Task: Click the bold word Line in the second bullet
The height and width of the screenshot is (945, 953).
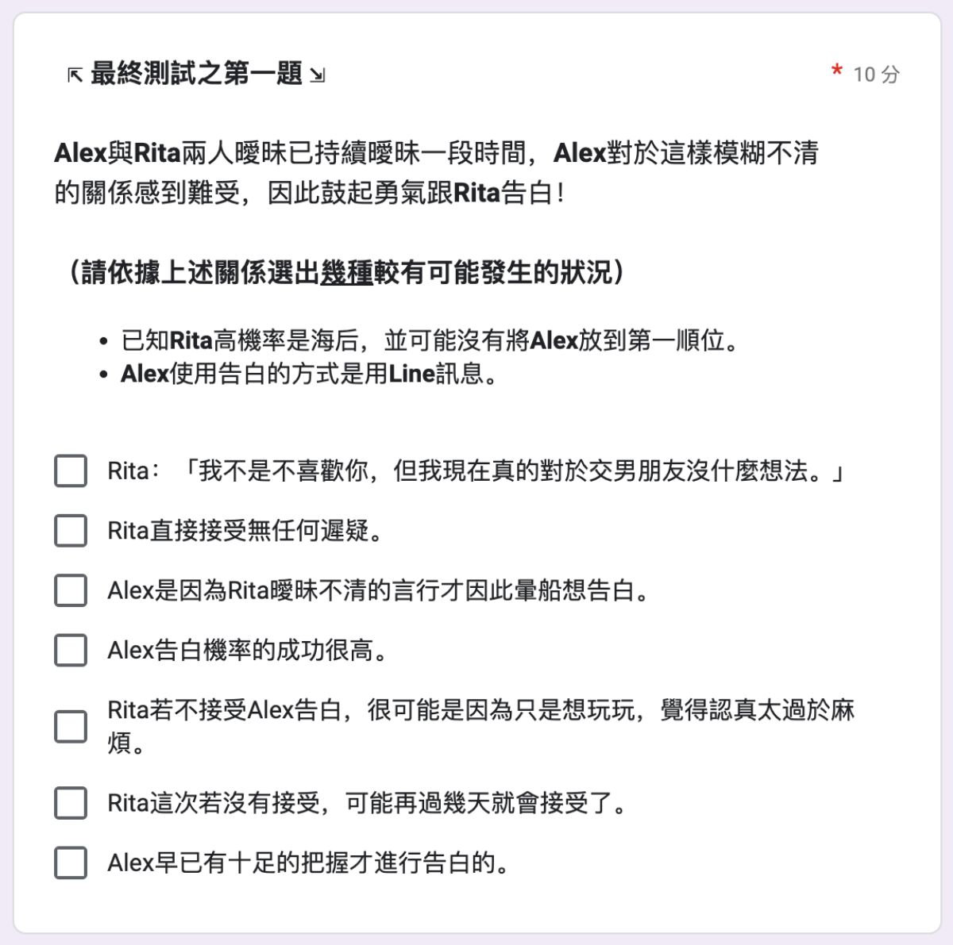Action: pos(411,374)
